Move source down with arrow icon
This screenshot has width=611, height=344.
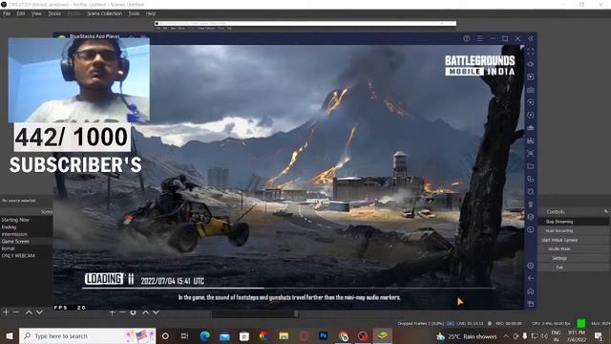pyautogui.click(x=156, y=312)
